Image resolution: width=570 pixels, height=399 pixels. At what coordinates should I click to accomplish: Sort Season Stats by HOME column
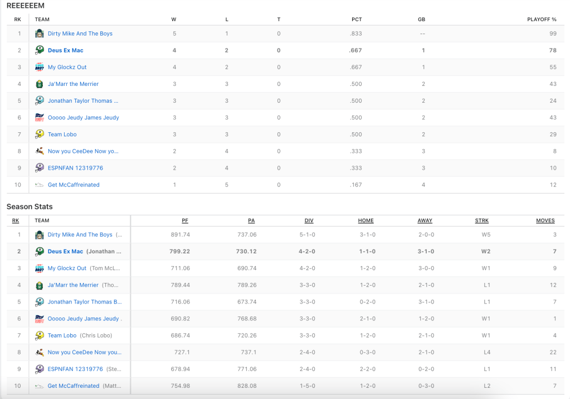(x=366, y=220)
